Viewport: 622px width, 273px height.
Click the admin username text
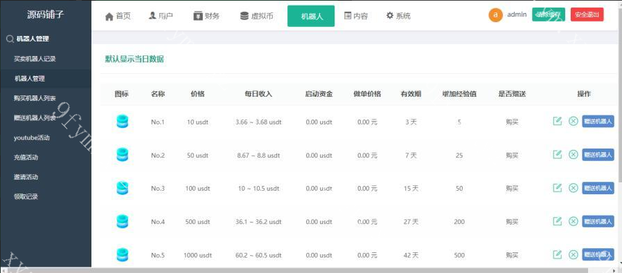pos(517,15)
